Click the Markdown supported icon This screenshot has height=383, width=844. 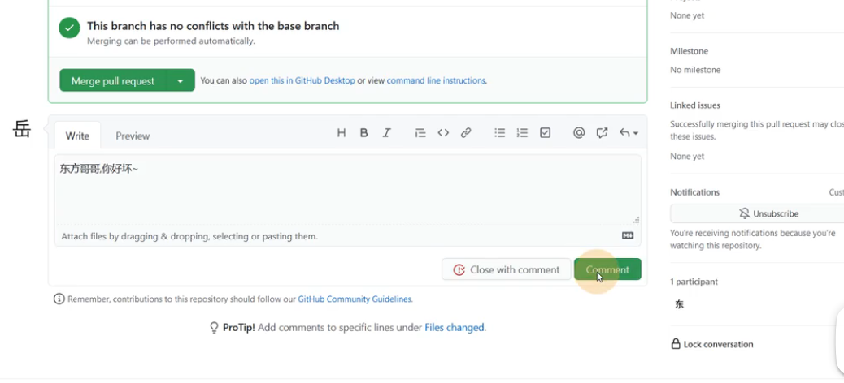coord(628,235)
